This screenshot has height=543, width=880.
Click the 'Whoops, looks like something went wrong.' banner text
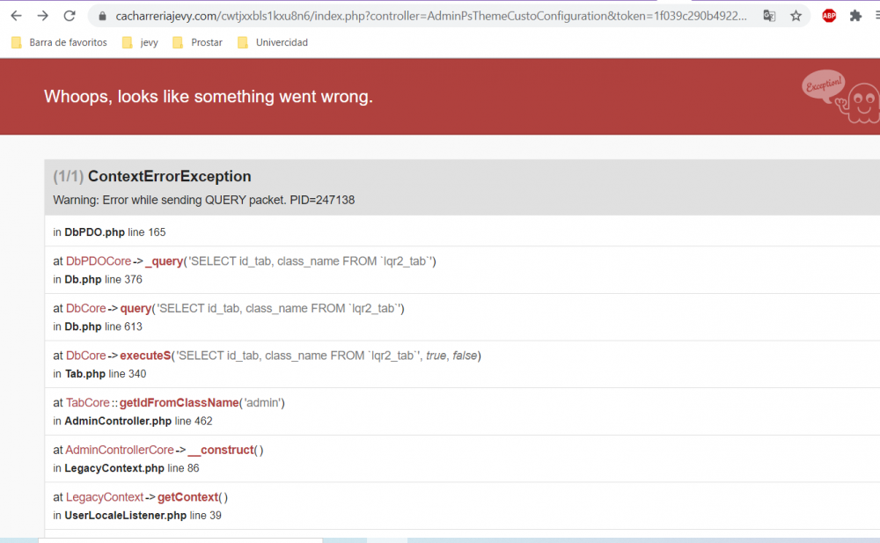click(209, 97)
